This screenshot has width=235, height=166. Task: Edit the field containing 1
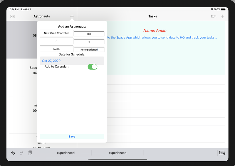[89, 42]
